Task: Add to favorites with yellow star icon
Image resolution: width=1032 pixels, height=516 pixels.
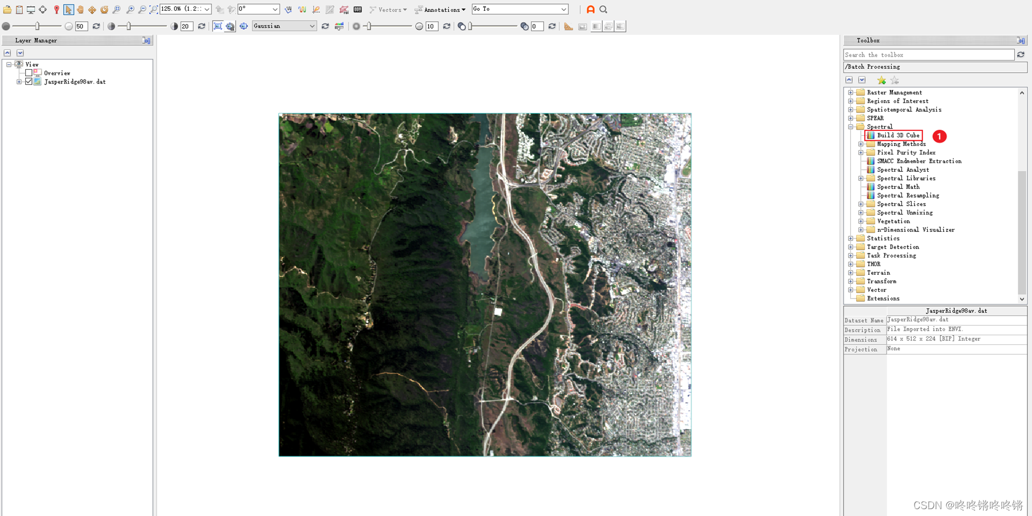Action: pyautogui.click(x=881, y=80)
